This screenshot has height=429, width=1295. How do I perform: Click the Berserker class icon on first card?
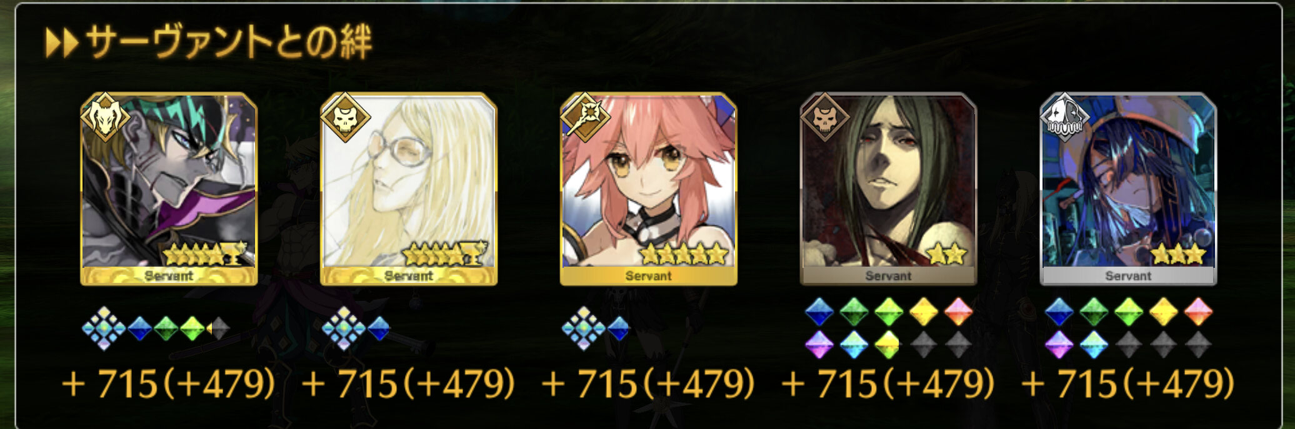[x=105, y=117]
